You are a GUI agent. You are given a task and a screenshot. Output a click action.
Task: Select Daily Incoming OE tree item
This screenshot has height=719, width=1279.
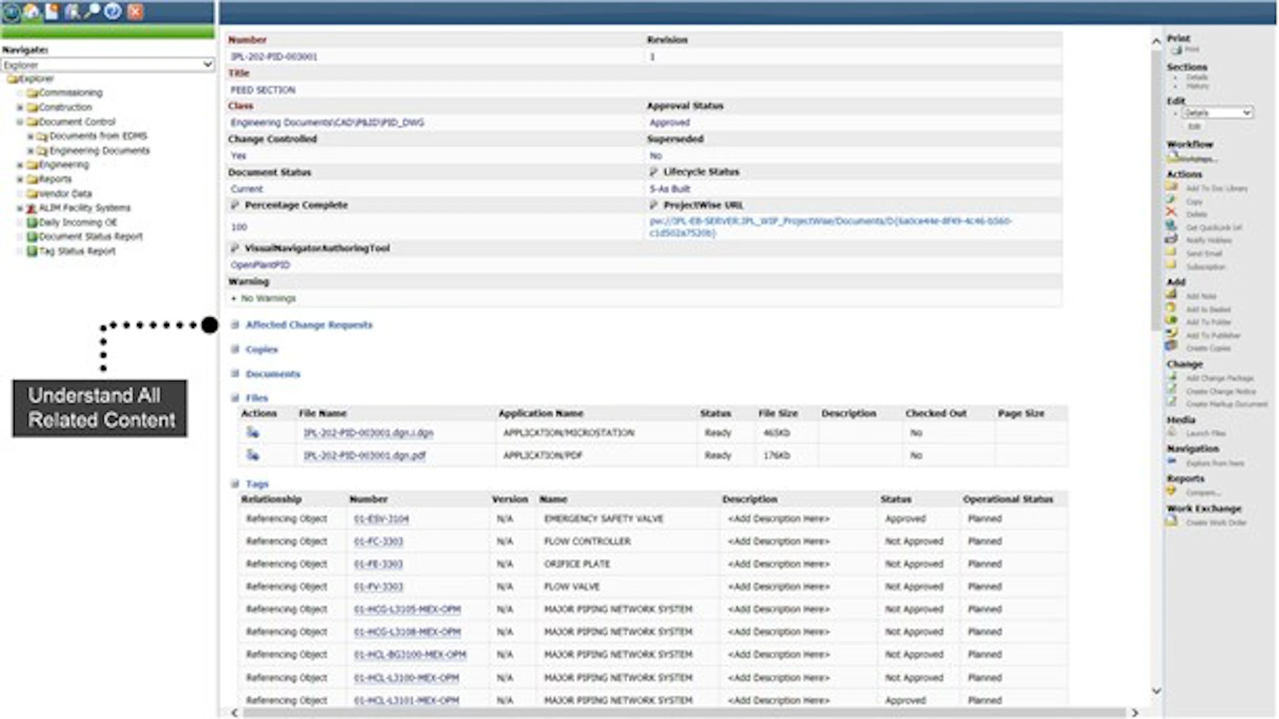click(x=78, y=222)
